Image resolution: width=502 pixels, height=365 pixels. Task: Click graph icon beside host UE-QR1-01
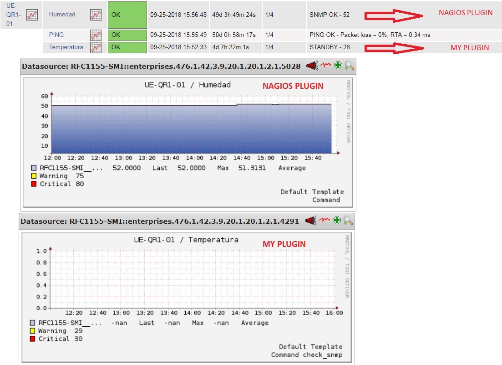click(32, 15)
